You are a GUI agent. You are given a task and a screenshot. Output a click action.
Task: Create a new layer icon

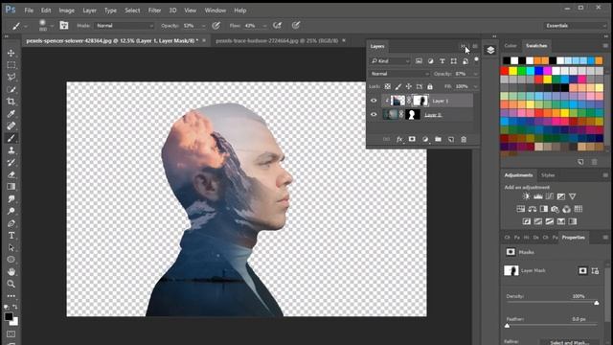451,139
